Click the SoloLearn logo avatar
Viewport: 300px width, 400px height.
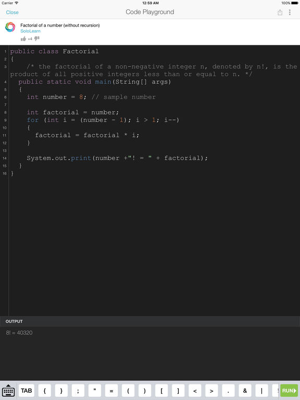pyautogui.click(x=10, y=27)
